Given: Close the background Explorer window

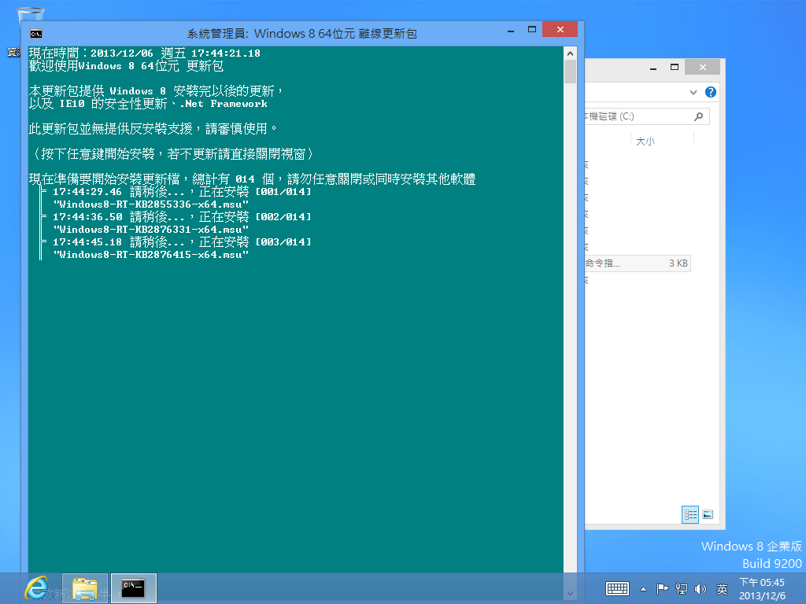Looking at the screenshot, I should [703, 68].
